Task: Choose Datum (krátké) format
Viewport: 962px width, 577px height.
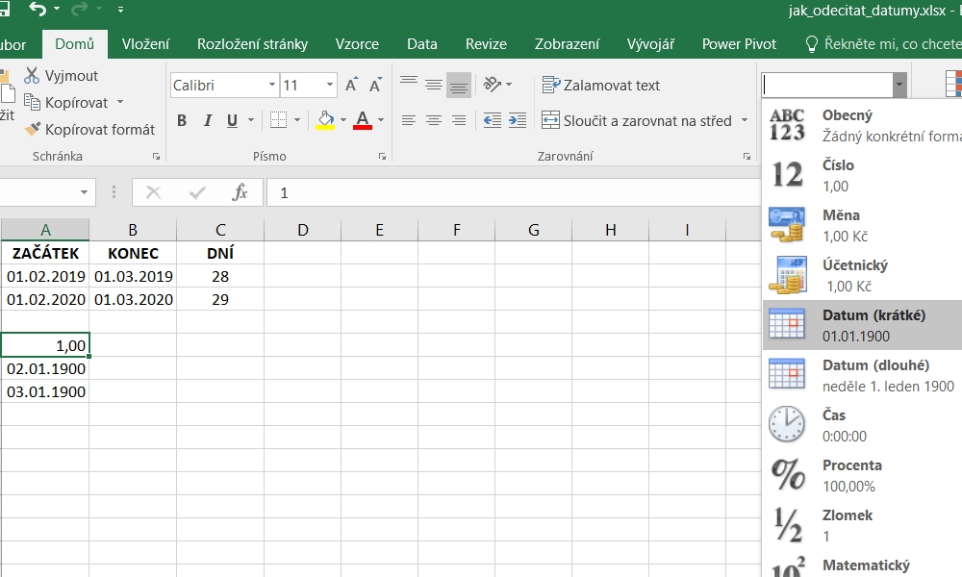Action: click(862, 325)
